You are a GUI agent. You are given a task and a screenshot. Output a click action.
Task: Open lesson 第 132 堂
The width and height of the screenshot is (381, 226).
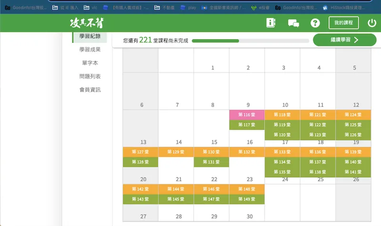pos(247,152)
